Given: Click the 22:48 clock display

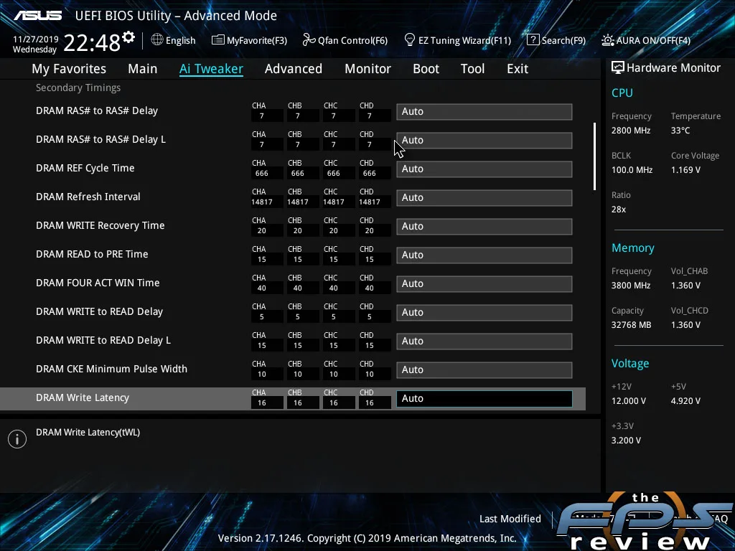Looking at the screenshot, I should pos(92,43).
